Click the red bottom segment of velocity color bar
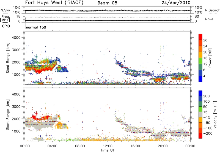This screenshot has width=220, height=152. [200, 136]
